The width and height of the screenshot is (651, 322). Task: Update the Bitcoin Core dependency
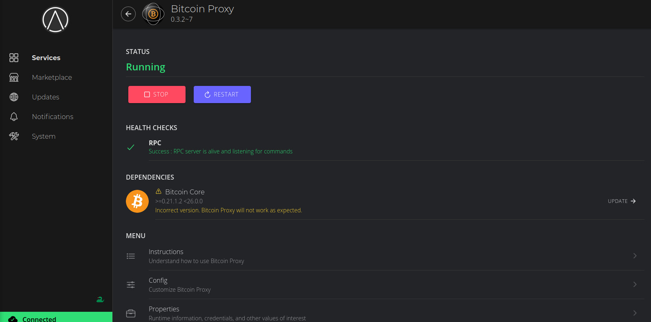pyautogui.click(x=622, y=201)
